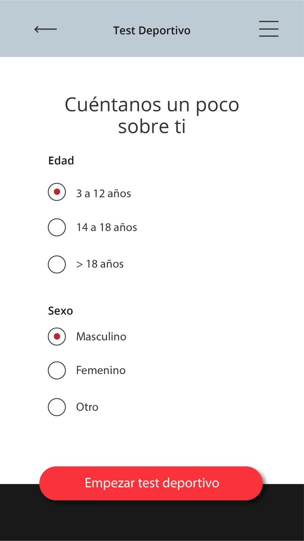Viewport: 304px width, 541px height.
Task: Go back using the left arrow icon
Action: click(x=46, y=29)
